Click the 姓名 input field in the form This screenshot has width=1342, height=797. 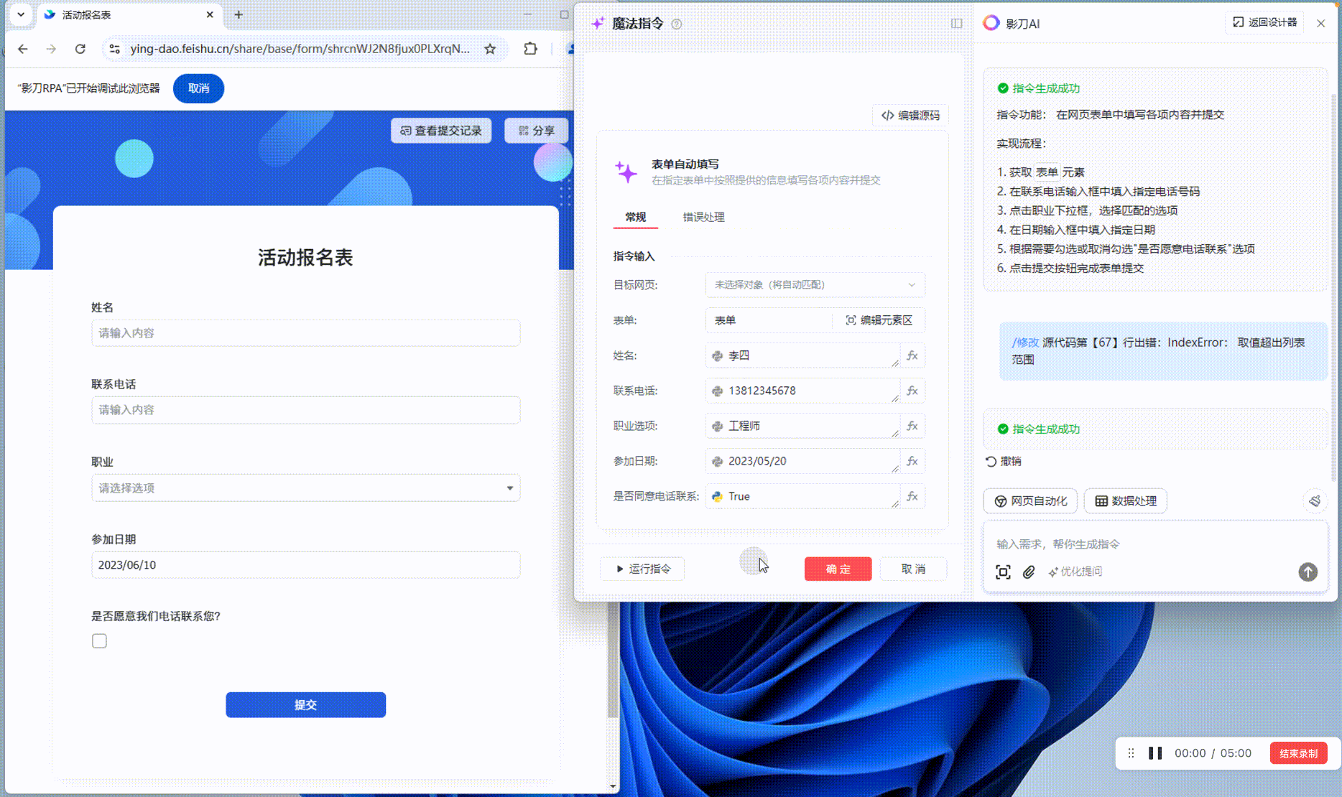pos(305,333)
